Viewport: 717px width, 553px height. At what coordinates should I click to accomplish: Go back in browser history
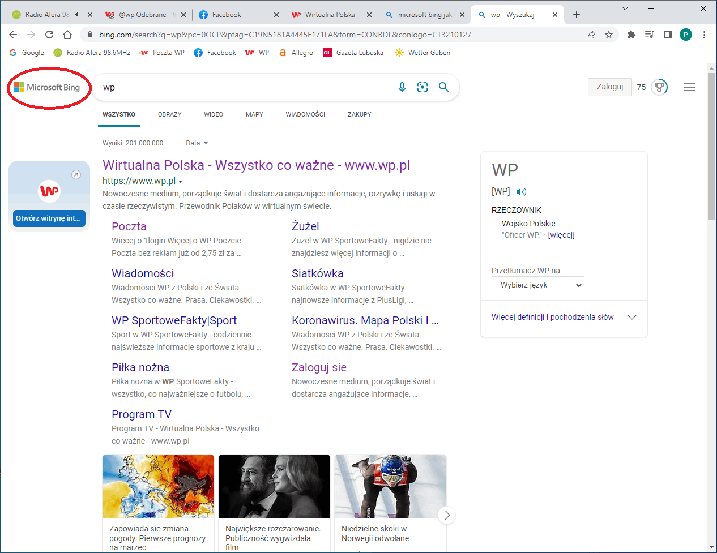13,35
